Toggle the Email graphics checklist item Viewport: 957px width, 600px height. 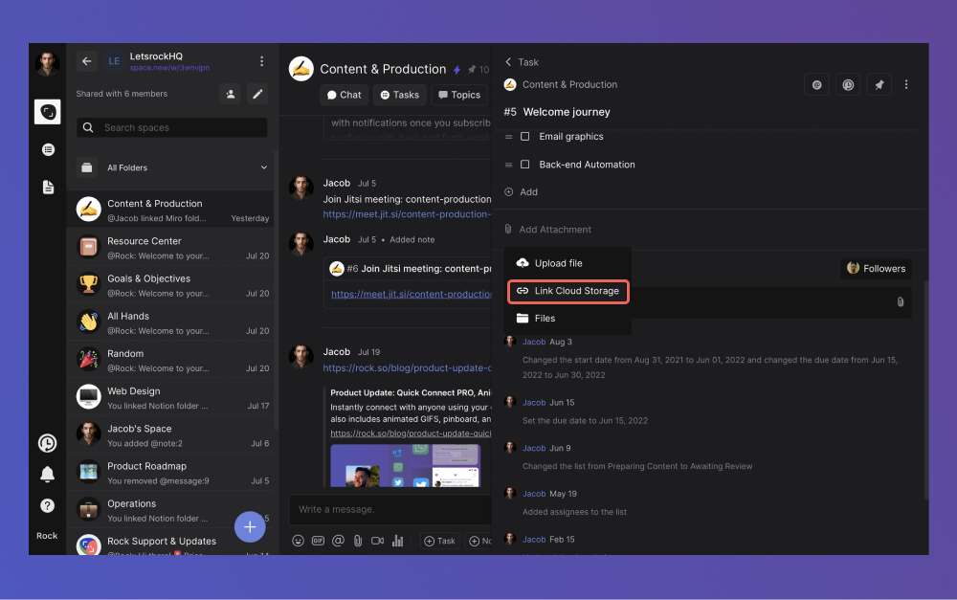point(524,136)
